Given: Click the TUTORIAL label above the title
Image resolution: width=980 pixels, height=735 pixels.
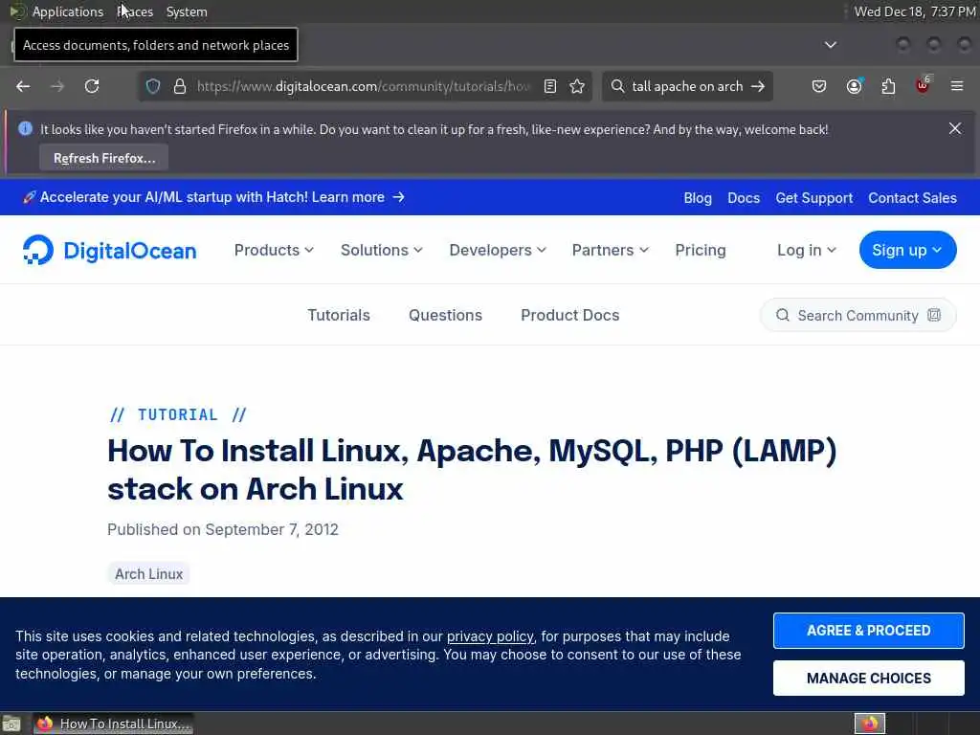Looking at the screenshot, I should click(x=178, y=414).
